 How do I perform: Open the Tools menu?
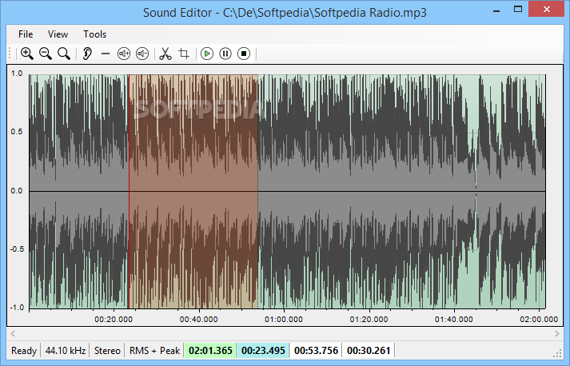(95, 34)
